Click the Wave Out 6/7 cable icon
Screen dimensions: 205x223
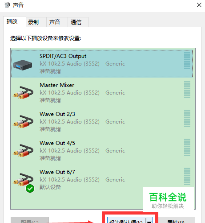23,179
